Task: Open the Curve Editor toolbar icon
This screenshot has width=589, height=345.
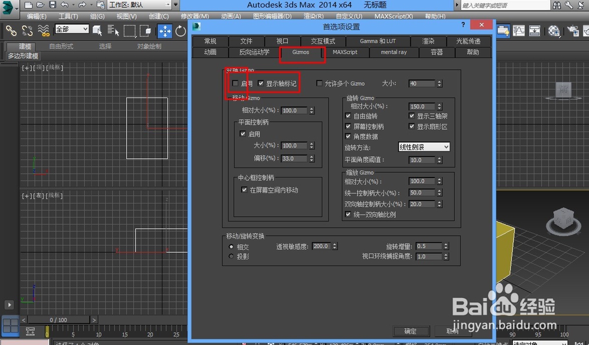Action: click(x=519, y=31)
